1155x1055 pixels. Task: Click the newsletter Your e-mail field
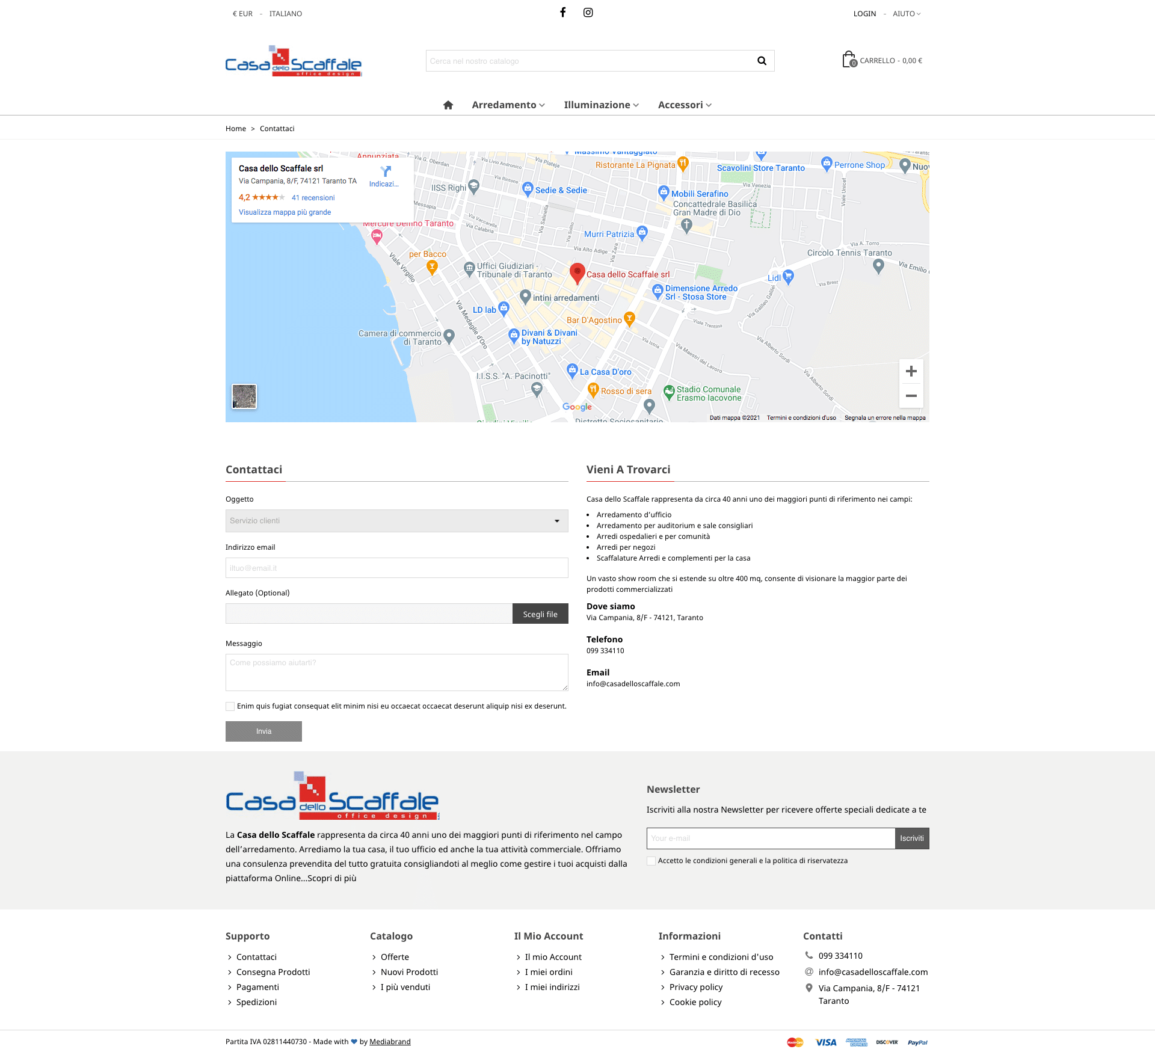coord(771,838)
